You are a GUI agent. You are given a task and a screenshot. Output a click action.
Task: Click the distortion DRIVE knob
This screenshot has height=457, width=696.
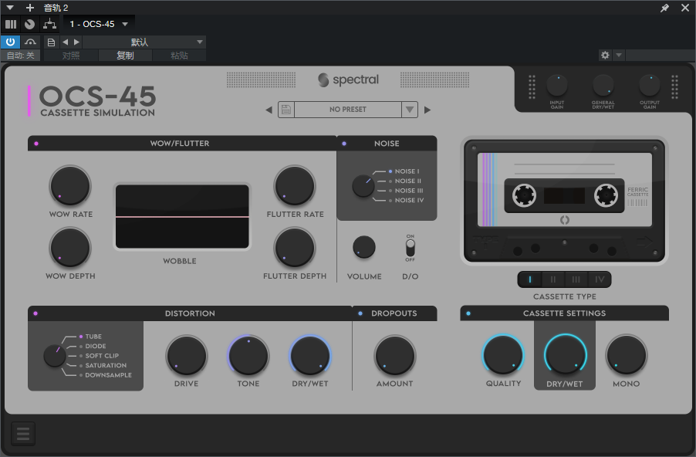tap(187, 356)
